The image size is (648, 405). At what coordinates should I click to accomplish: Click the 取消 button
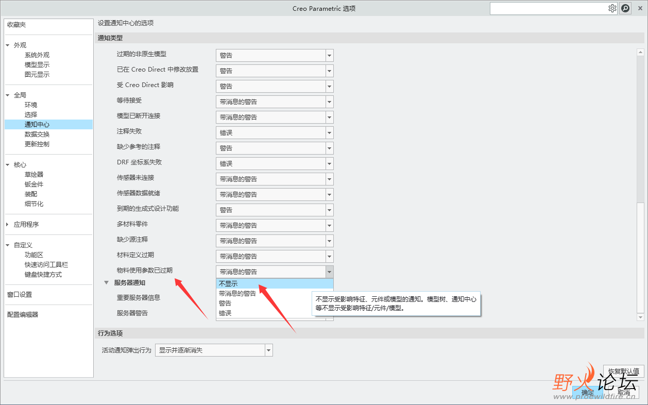coord(624,392)
